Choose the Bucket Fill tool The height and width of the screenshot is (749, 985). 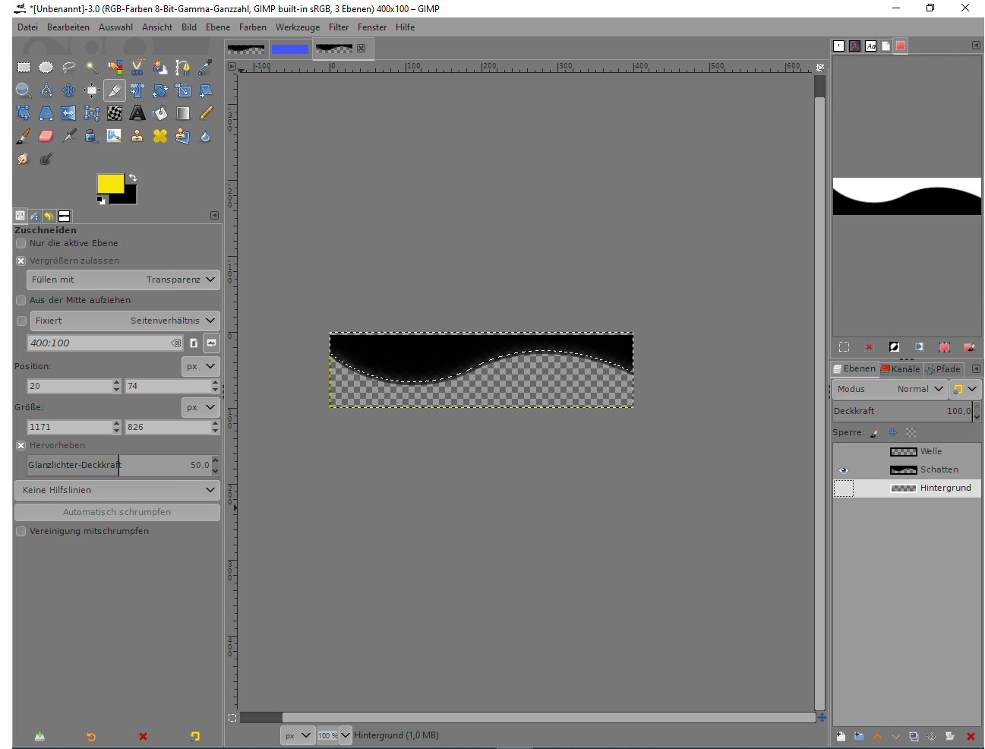pos(160,113)
